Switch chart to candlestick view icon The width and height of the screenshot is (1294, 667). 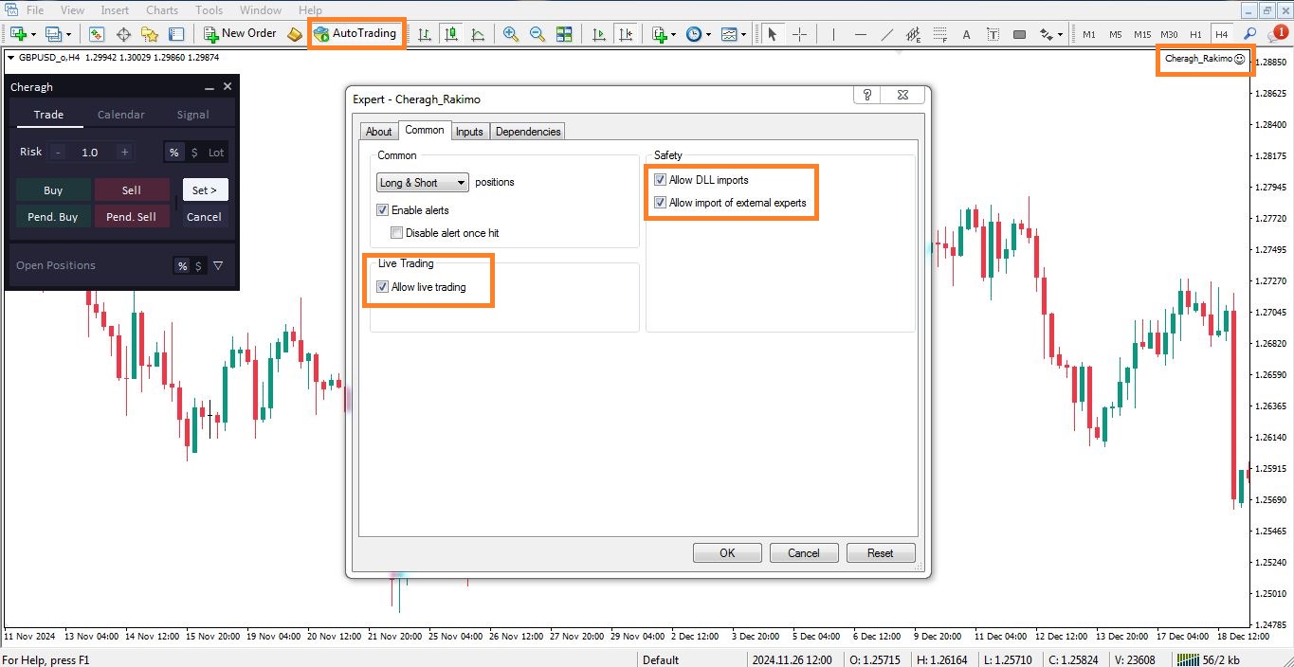451,34
